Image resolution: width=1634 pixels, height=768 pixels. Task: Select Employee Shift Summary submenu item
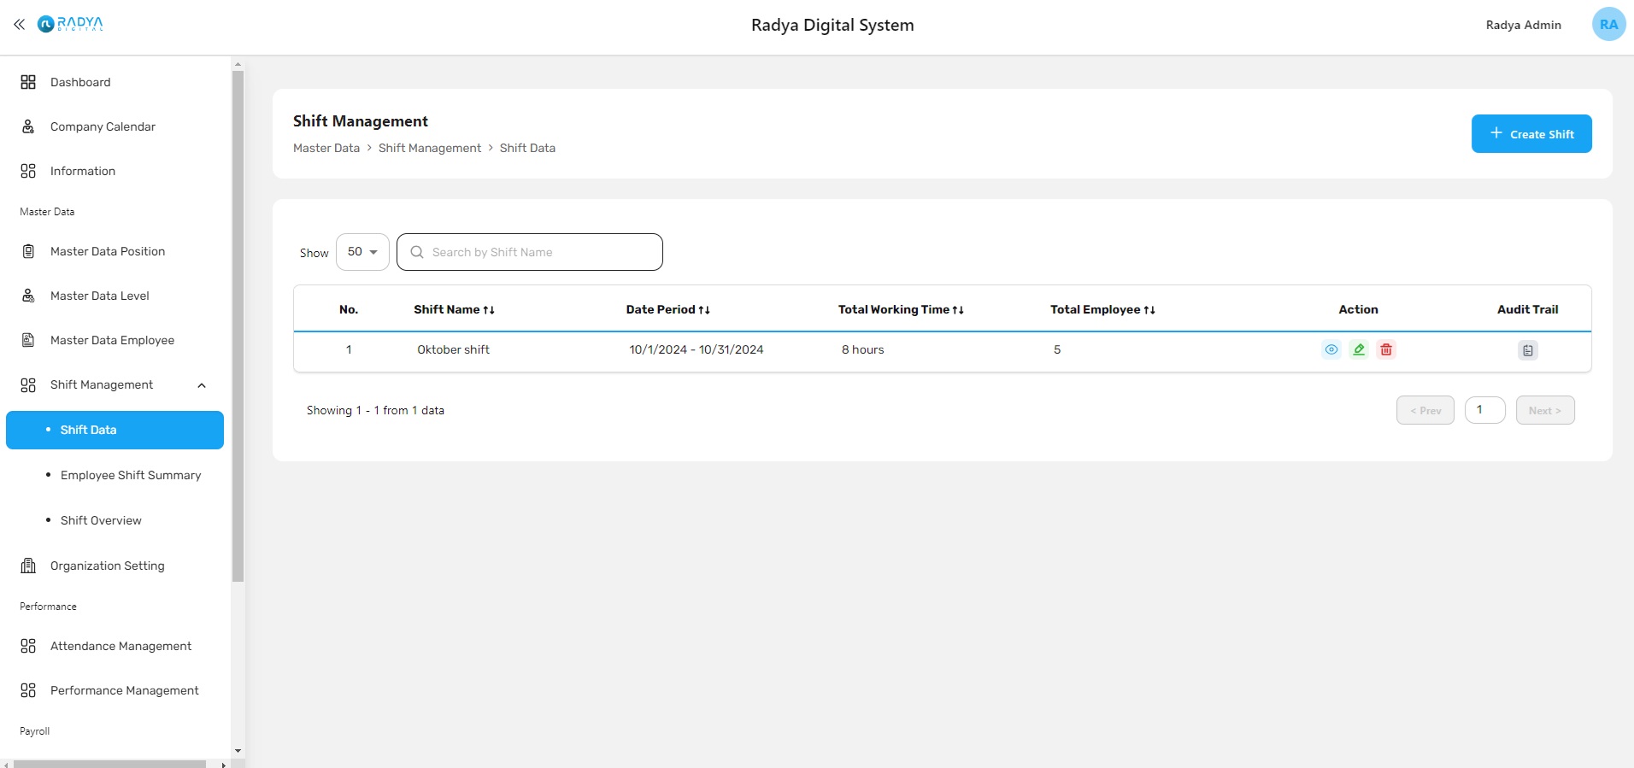pyautogui.click(x=131, y=475)
